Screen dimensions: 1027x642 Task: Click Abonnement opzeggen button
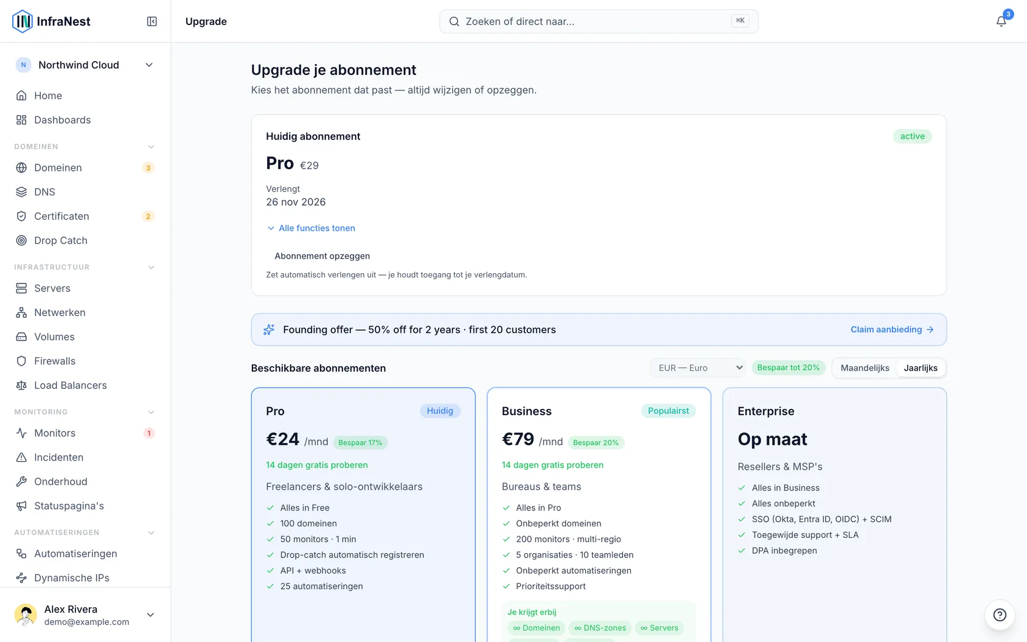322,256
